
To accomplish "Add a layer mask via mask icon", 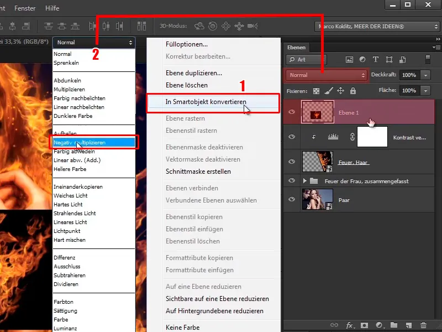I will [365, 325].
